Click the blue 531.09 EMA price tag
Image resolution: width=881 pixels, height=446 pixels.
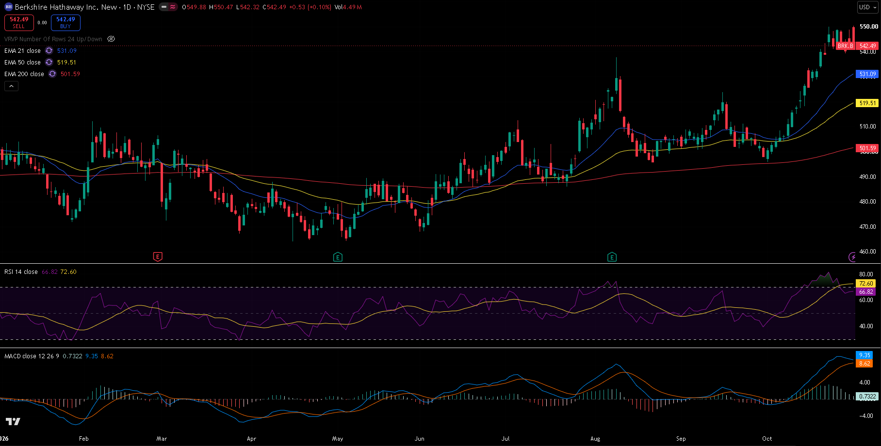867,74
